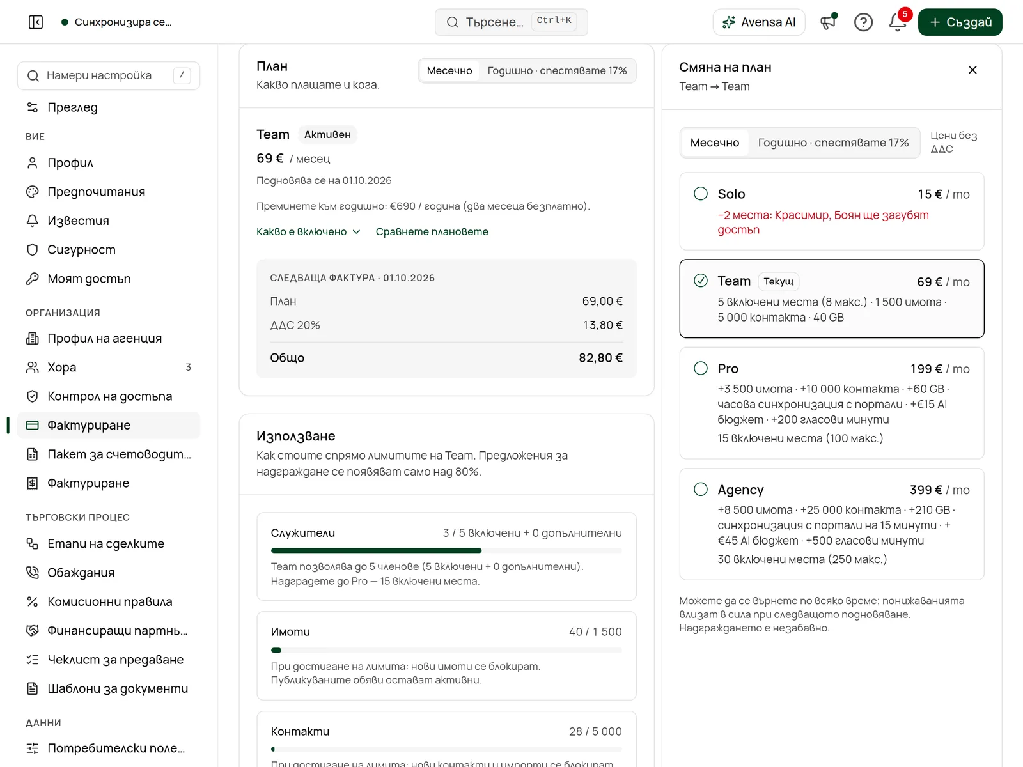
Task: Open Хора members page
Action: click(109, 367)
